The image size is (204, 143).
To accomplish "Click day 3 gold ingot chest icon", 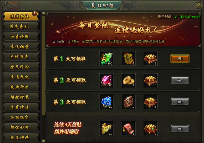I will click(151, 102).
